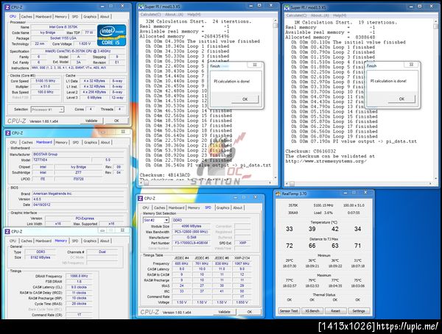
Task: Click the RealTemp 3.70 title bar icon
Action: click(278, 193)
